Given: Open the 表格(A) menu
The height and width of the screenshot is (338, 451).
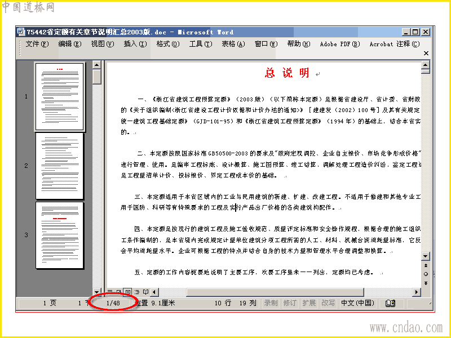Looking at the screenshot, I should (x=233, y=44).
